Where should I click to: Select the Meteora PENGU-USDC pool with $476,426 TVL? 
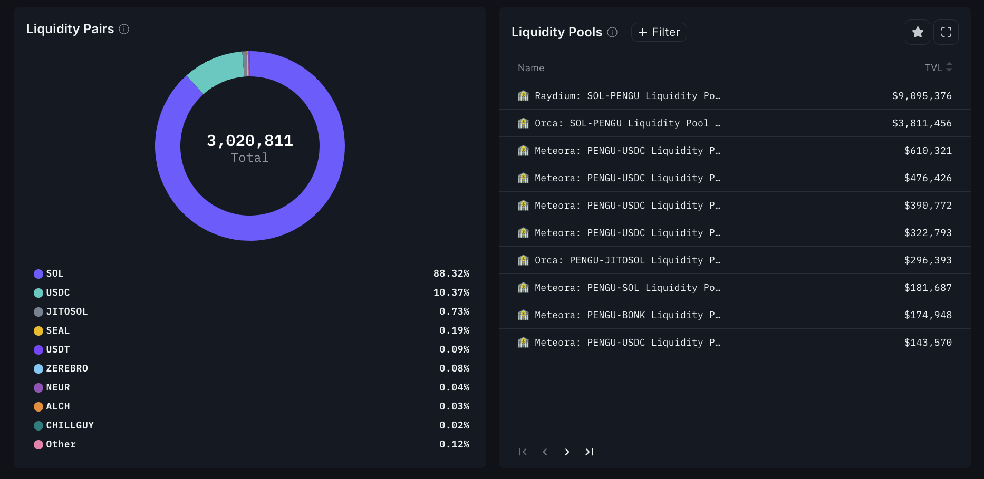coord(735,178)
